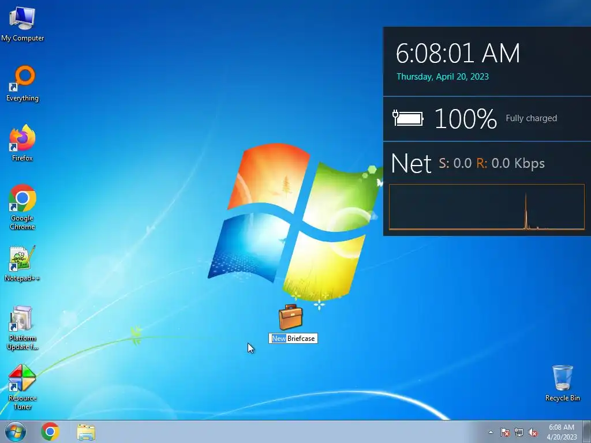Click the Fully charged status text
591x443 pixels.
coord(531,118)
